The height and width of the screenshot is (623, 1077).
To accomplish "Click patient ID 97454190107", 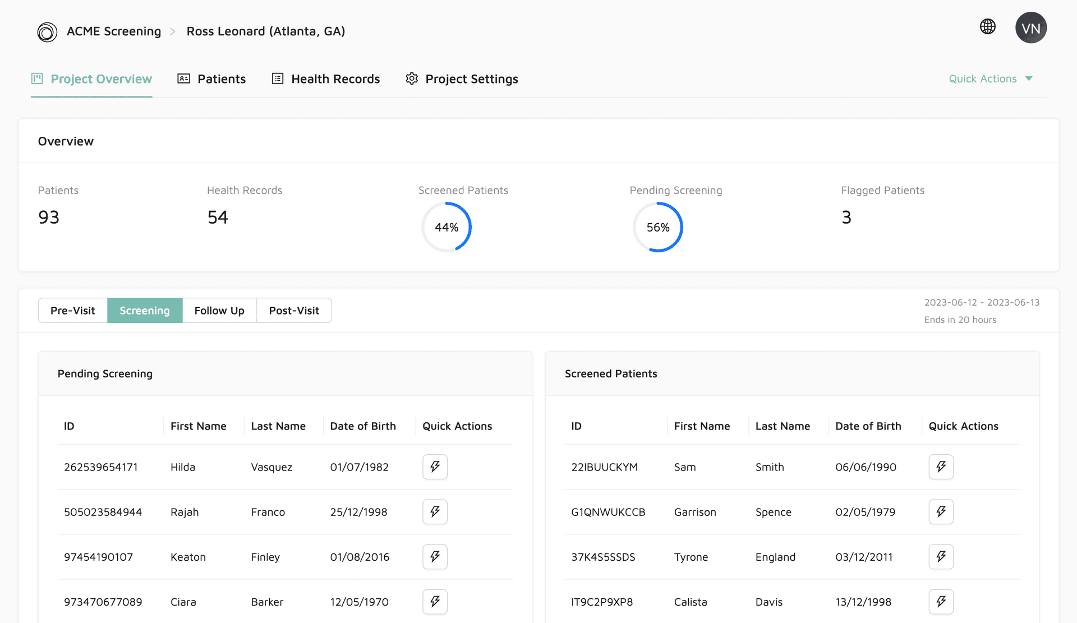I will click(99, 557).
